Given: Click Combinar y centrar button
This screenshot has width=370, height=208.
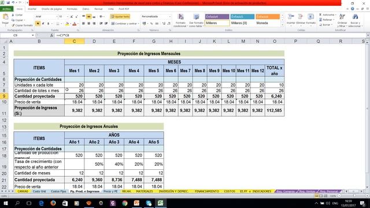Looking at the screenshot, I should 124,24.
